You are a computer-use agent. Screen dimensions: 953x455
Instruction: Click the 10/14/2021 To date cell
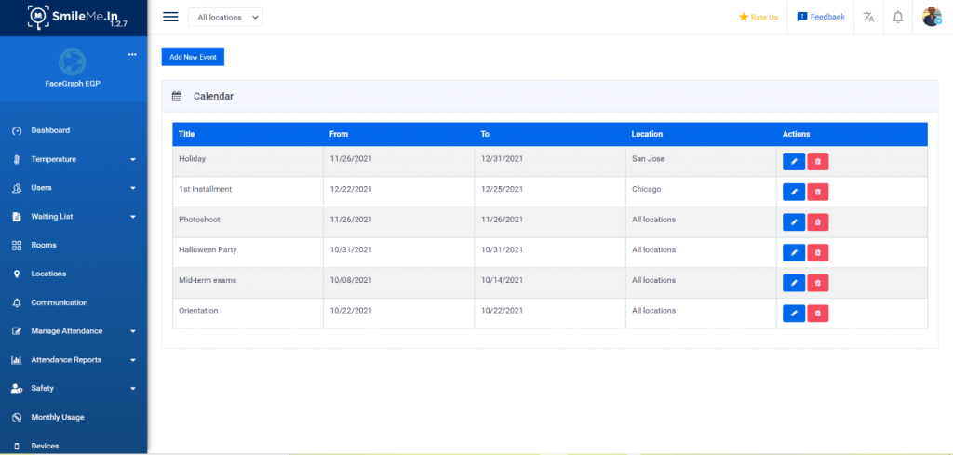[550, 283]
